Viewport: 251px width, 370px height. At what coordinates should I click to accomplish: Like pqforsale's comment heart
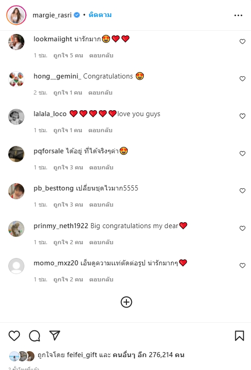(242, 153)
